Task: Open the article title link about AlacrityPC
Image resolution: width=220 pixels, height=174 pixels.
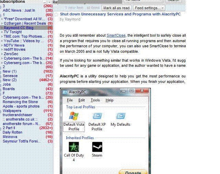Action: click(x=120, y=14)
